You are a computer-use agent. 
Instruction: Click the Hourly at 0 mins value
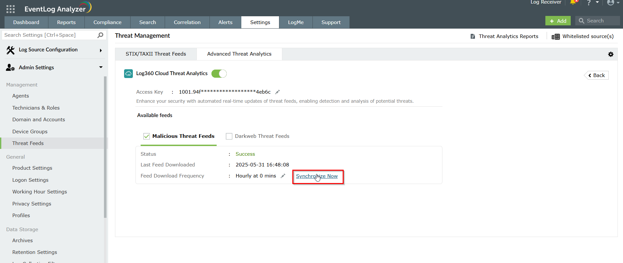tap(256, 176)
